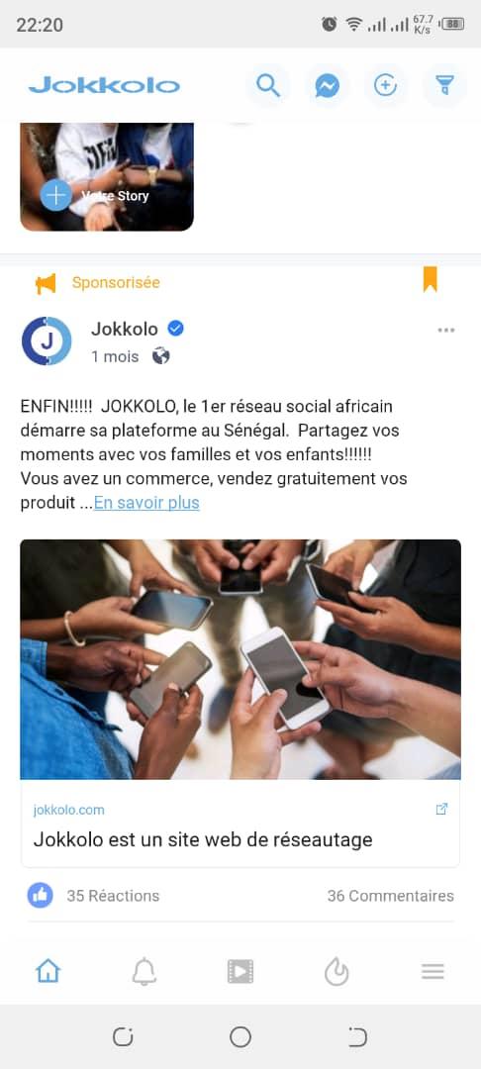Image resolution: width=481 pixels, height=1069 pixels.
Task: Open the Jokkolo round profile avatar
Action: coord(47,340)
